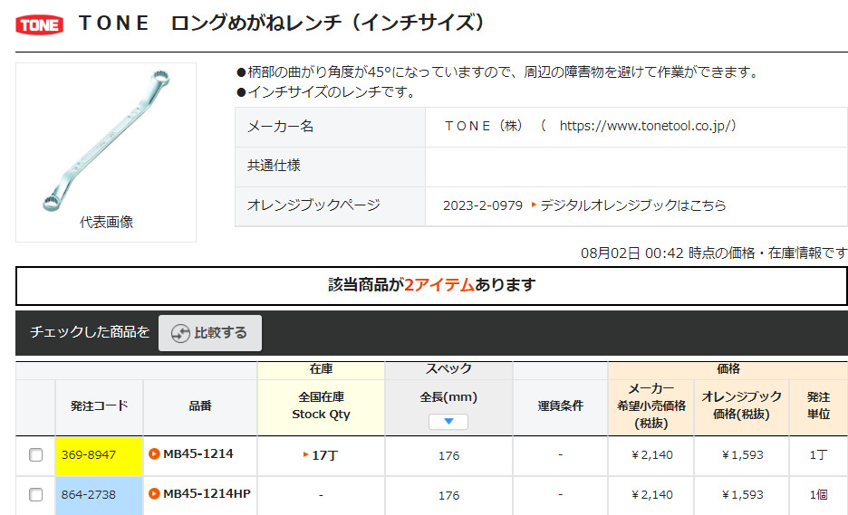Select order code 369-8947 cell
The height and width of the screenshot is (515, 848).
coord(99,455)
